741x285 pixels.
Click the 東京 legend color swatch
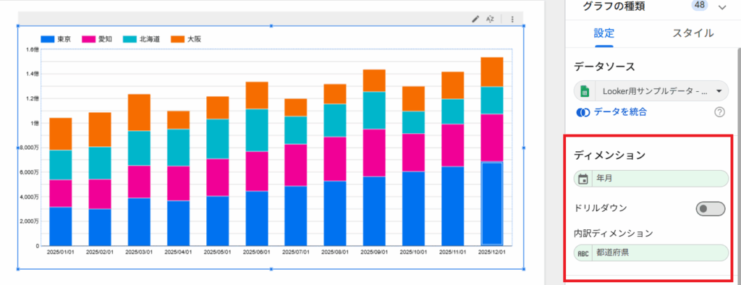pos(48,39)
